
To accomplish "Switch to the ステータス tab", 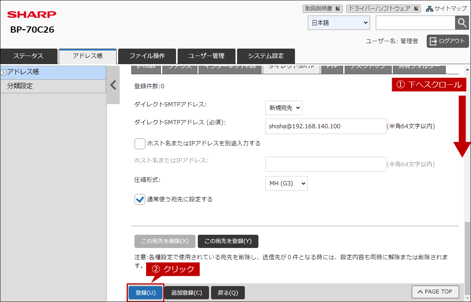I will pyautogui.click(x=29, y=56).
